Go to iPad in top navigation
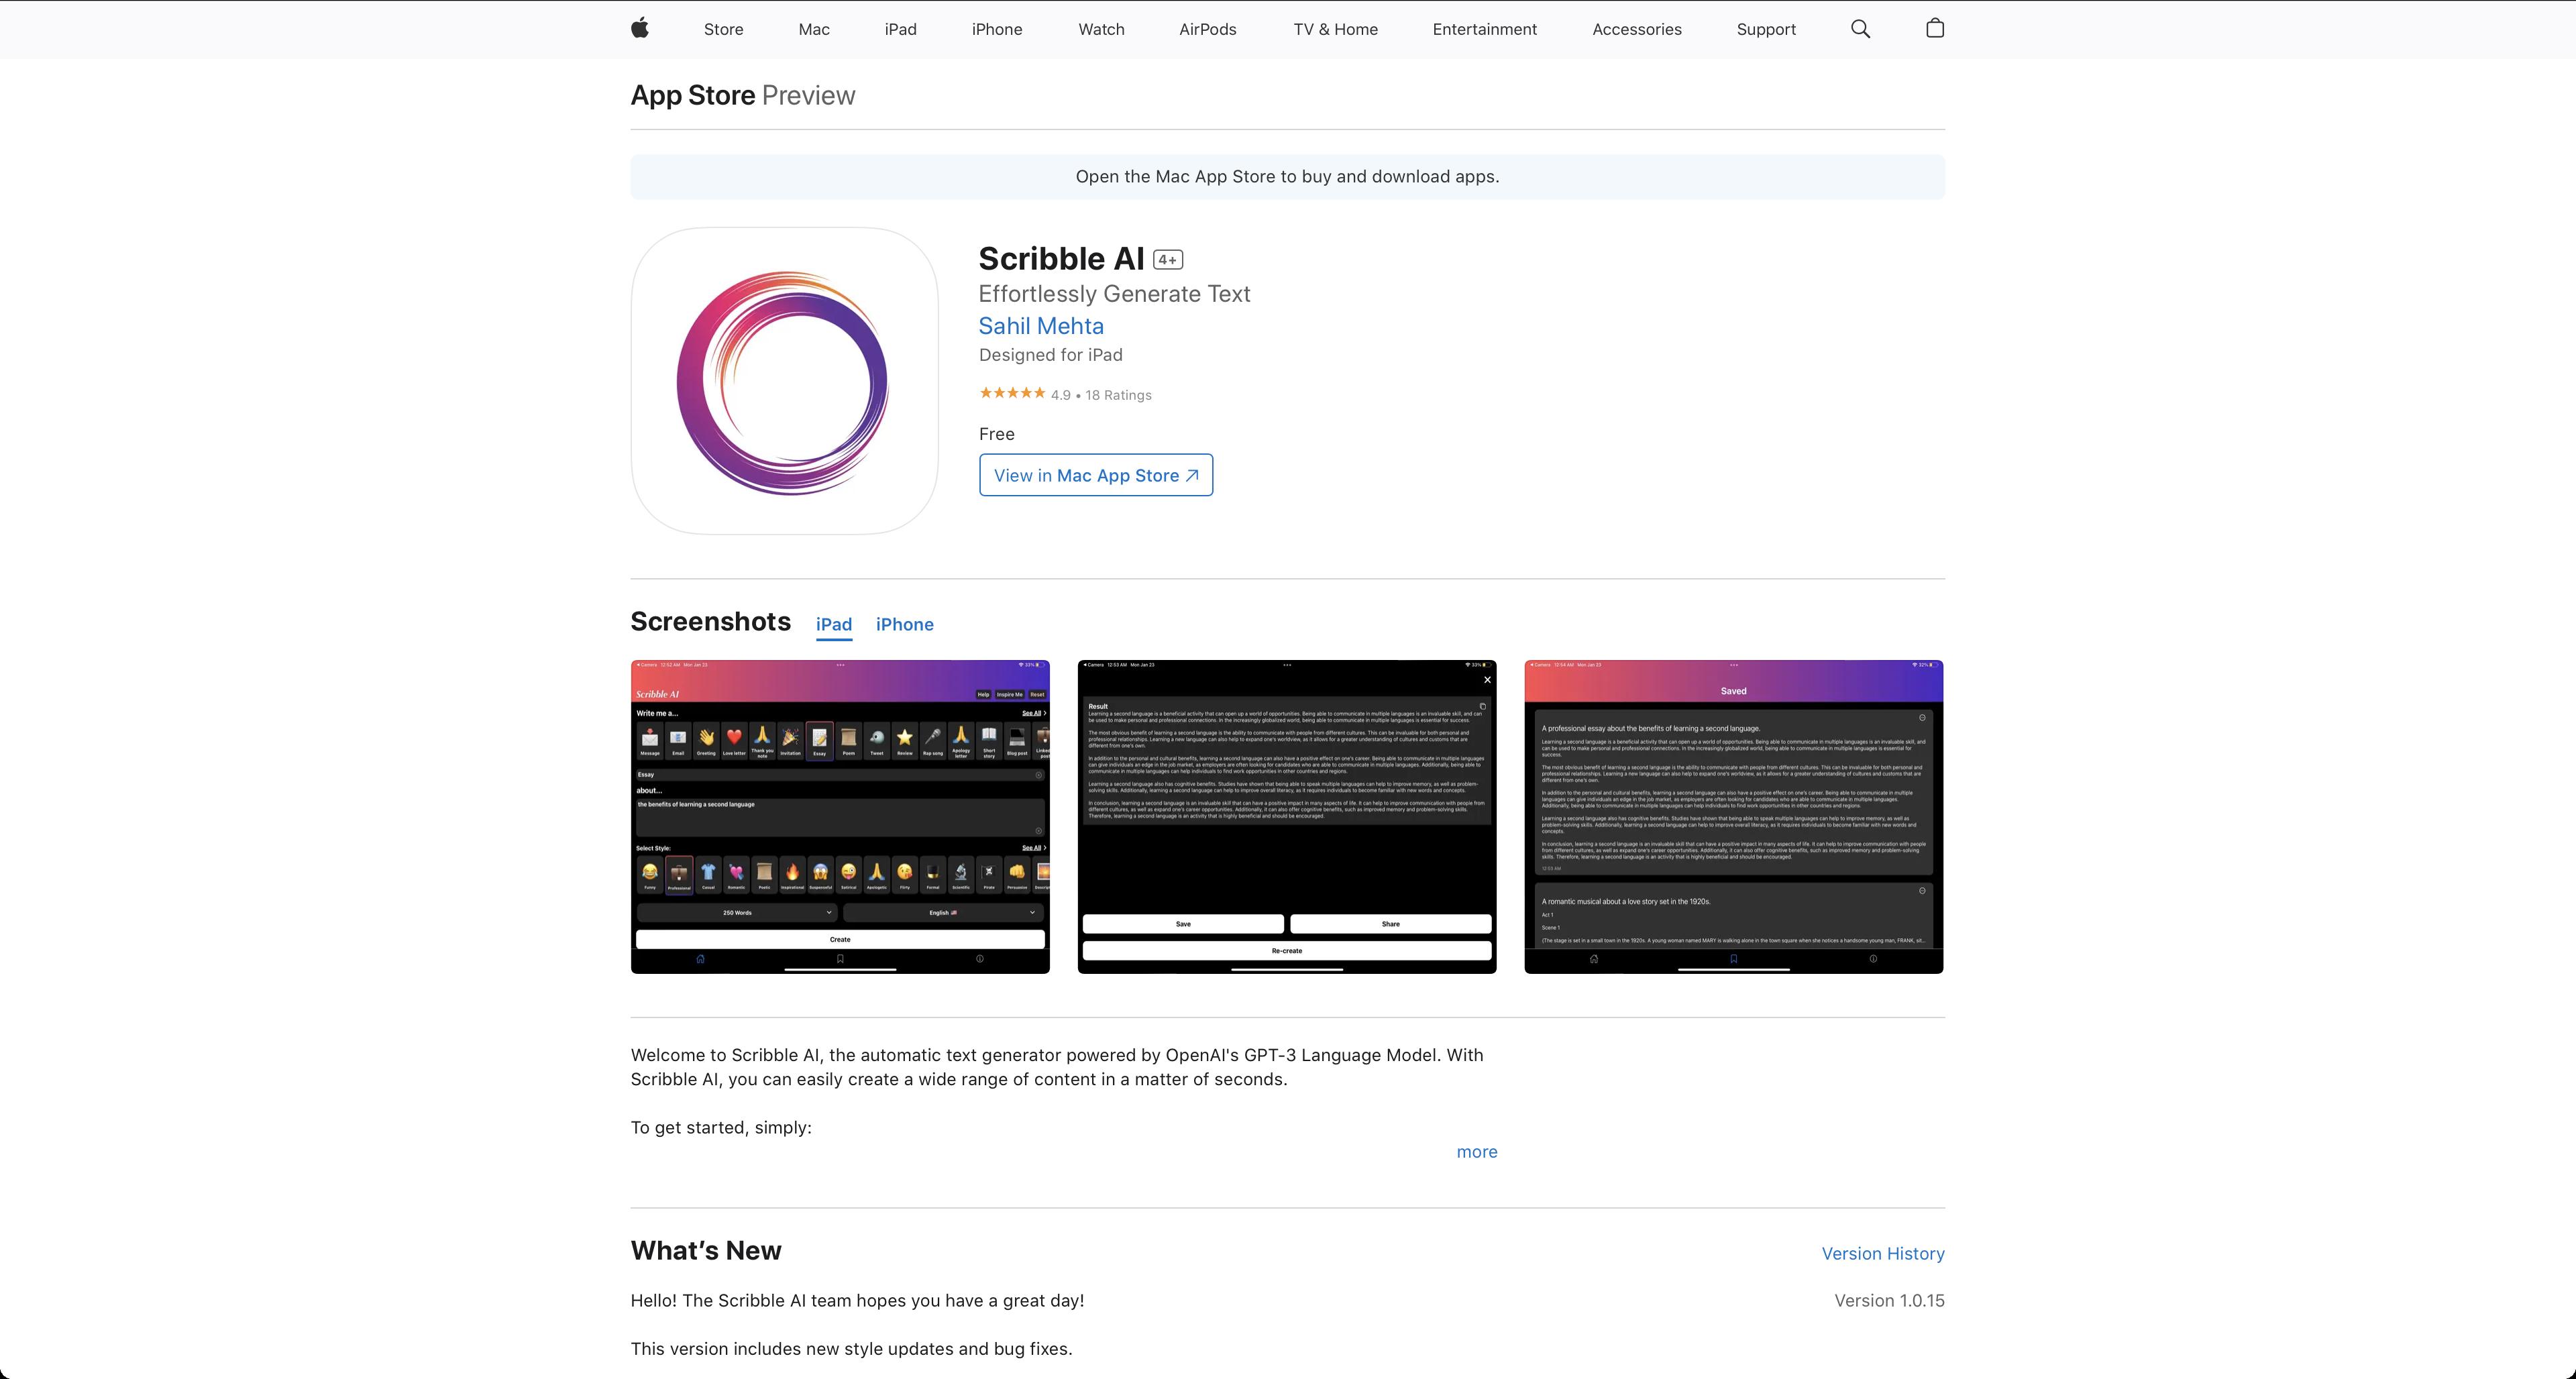Viewport: 2576px width, 1379px height. [900, 29]
